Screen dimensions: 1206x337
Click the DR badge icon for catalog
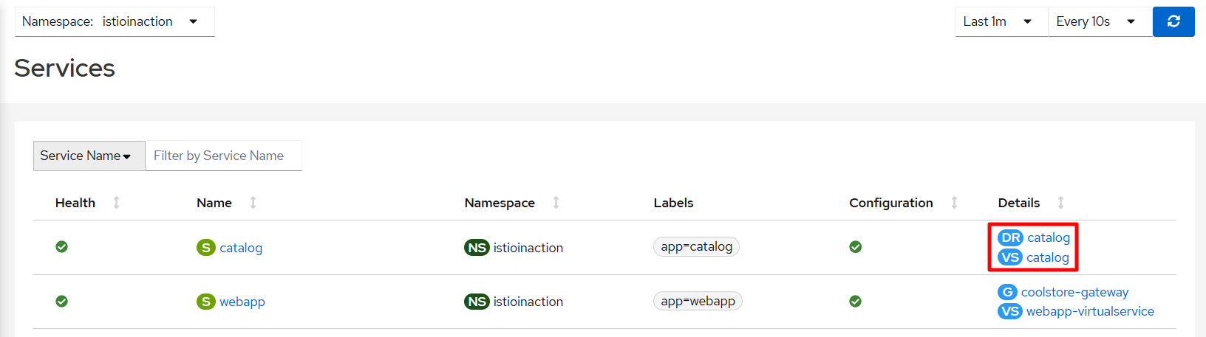(x=1010, y=237)
